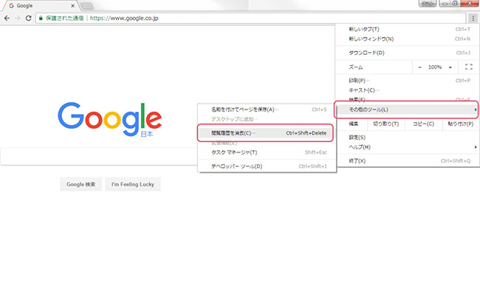The height and width of the screenshot is (290, 480).
Task: Open タスク マネージャ(T) from submenu
Action: click(267, 152)
